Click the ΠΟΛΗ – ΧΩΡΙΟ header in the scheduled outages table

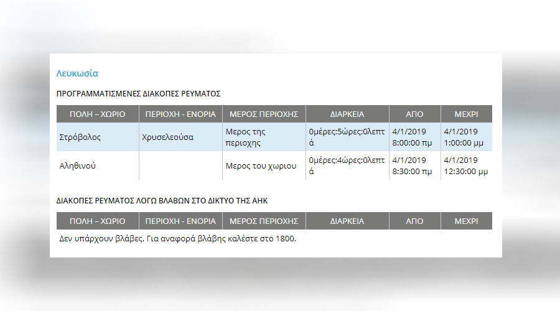pos(98,114)
